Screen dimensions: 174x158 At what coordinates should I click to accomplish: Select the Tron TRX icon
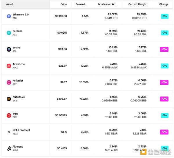[9, 115]
